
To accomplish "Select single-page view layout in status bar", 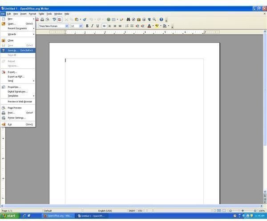I will (215, 211).
